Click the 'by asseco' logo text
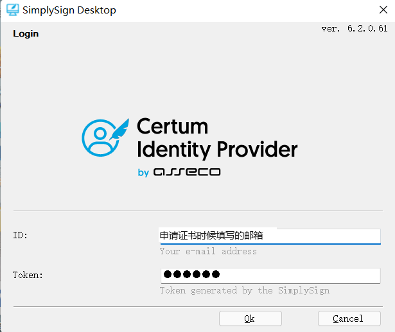This screenshot has height=332, width=395. [x=179, y=172]
